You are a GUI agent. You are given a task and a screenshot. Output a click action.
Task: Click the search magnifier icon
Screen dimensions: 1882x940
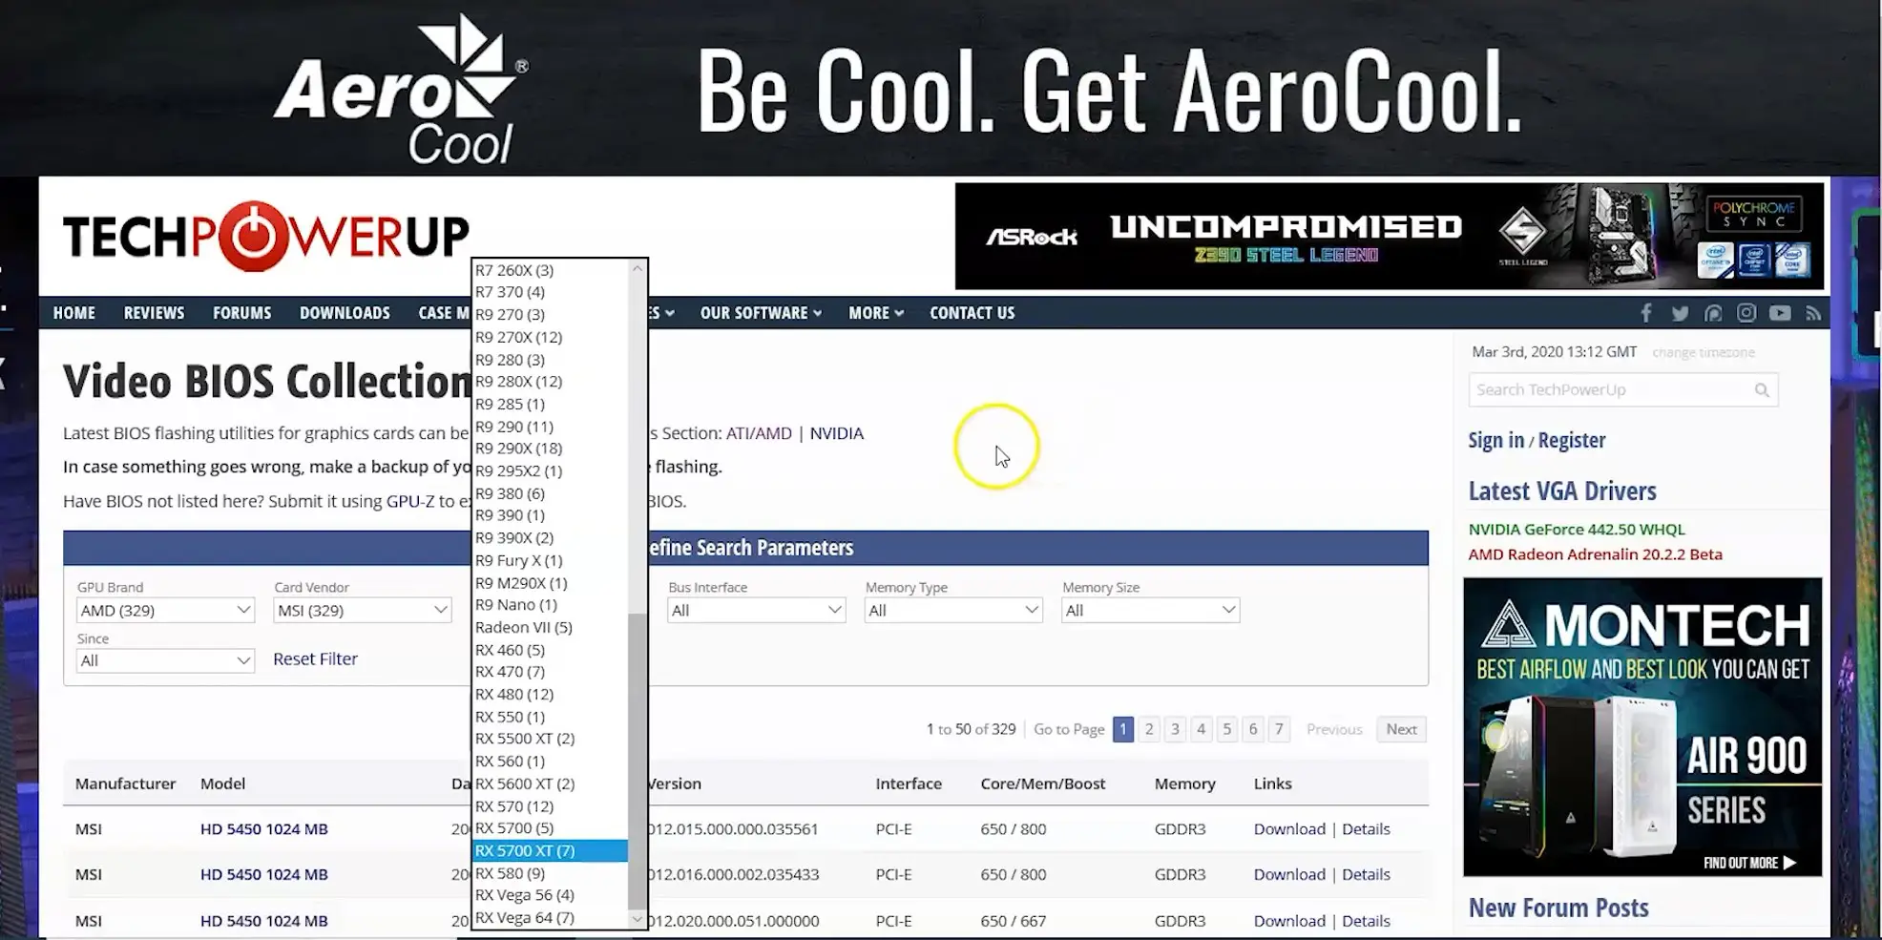1762,390
